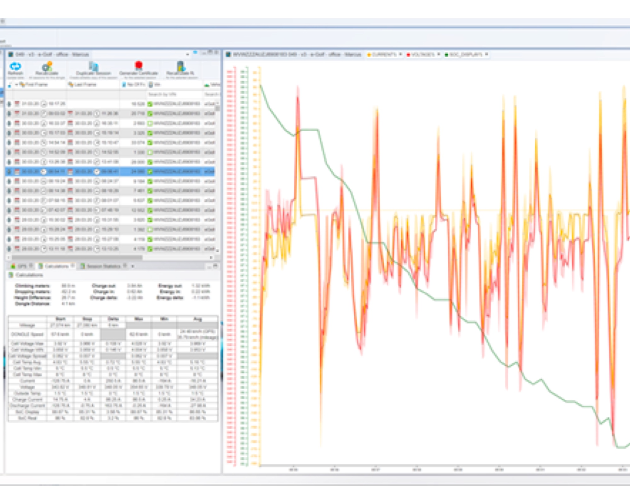630x504 pixels.
Task: Open the session panel title dropdown arrow
Action: 187,55
